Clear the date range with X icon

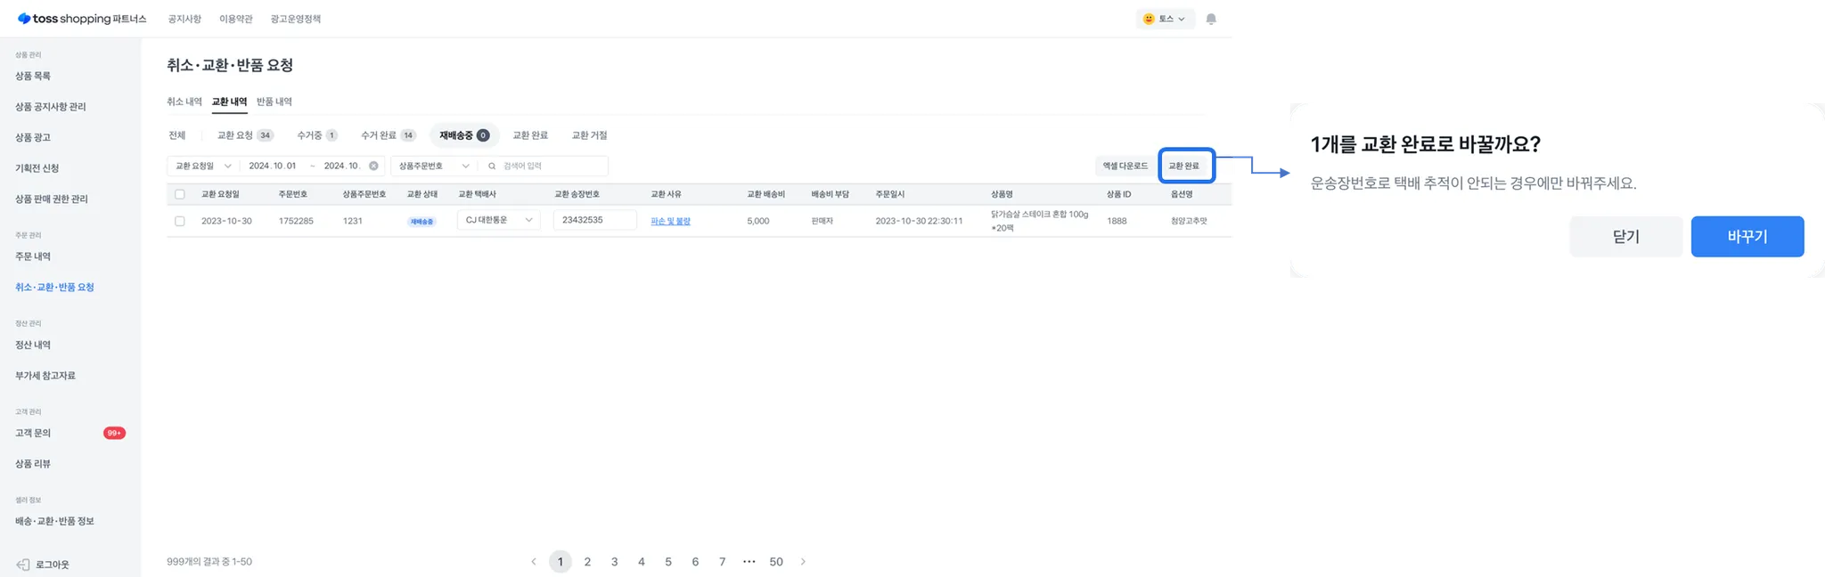coord(373,167)
